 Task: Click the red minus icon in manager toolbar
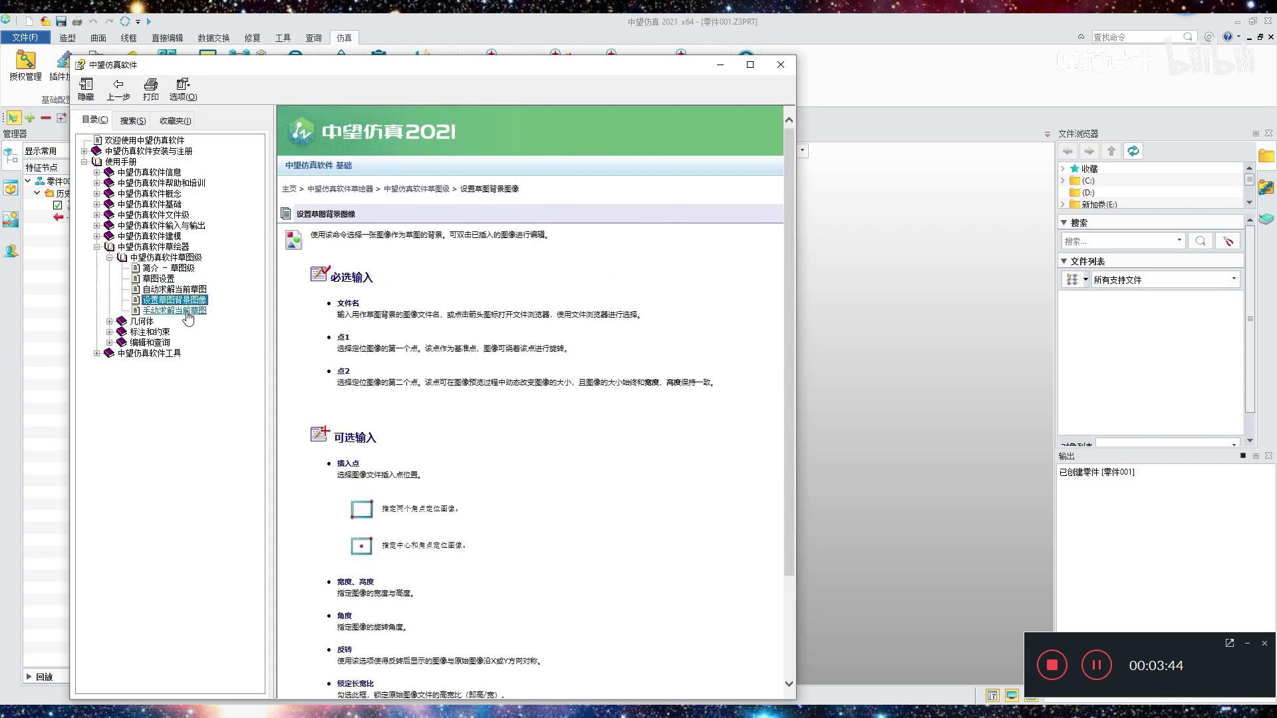tap(46, 118)
